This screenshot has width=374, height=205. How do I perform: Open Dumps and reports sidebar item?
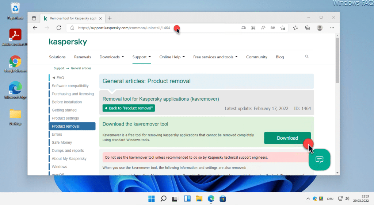pos(68,151)
